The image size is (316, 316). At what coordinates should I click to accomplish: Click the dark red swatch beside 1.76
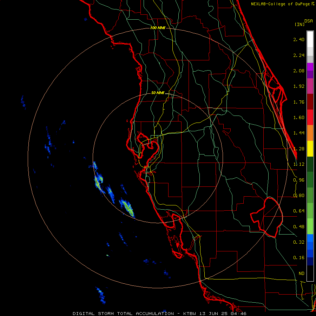(x=310, y=102)
